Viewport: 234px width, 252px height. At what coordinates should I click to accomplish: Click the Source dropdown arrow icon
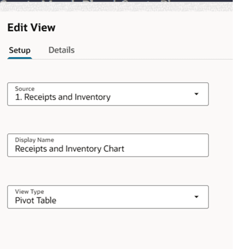tap(197, 94)
